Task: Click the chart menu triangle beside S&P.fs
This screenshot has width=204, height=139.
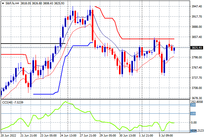Action: 3,3
